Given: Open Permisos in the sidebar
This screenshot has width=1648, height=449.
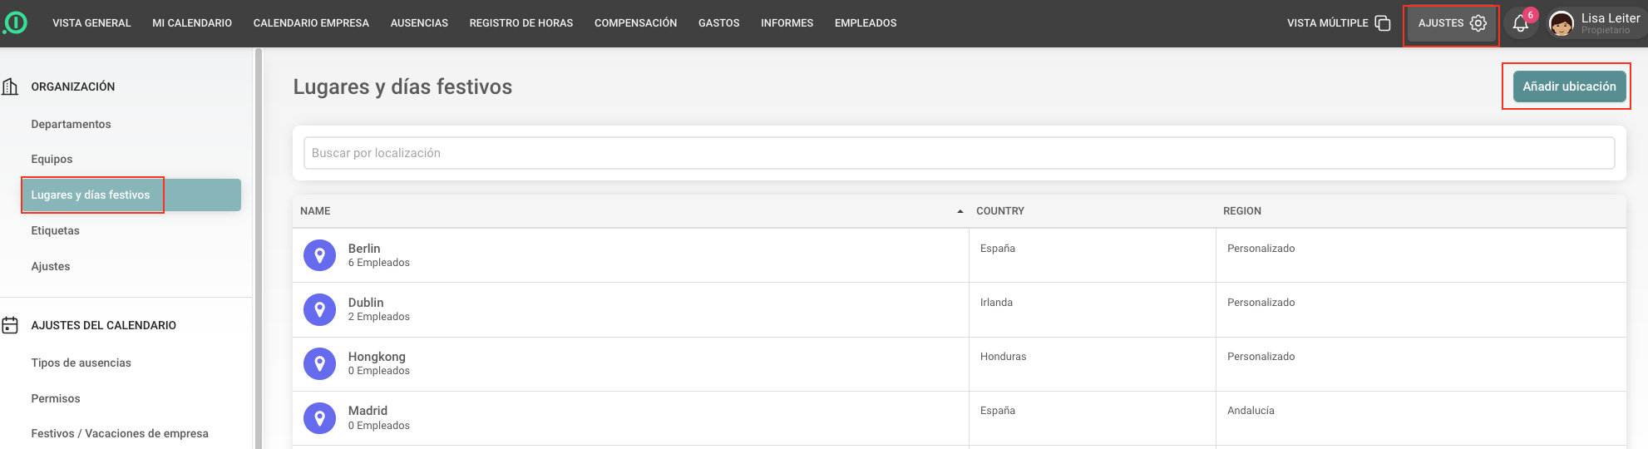Looking at the screenshot, I should (x=56, y=398).
